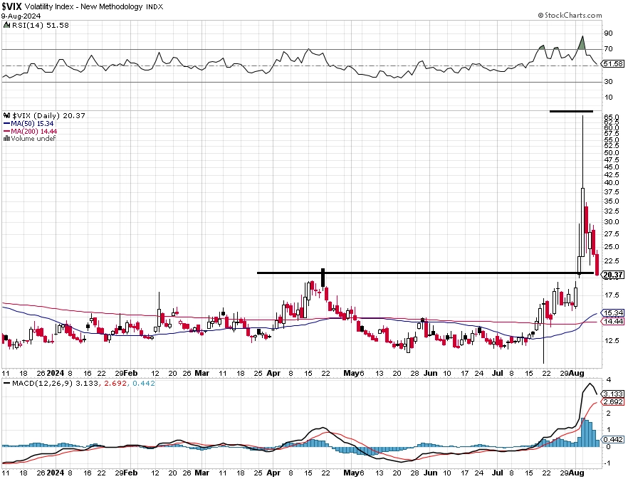Screen dimensions: 628x479
Task: Click the StockCharts.com copyright symbol
Action: click(540, 15)
